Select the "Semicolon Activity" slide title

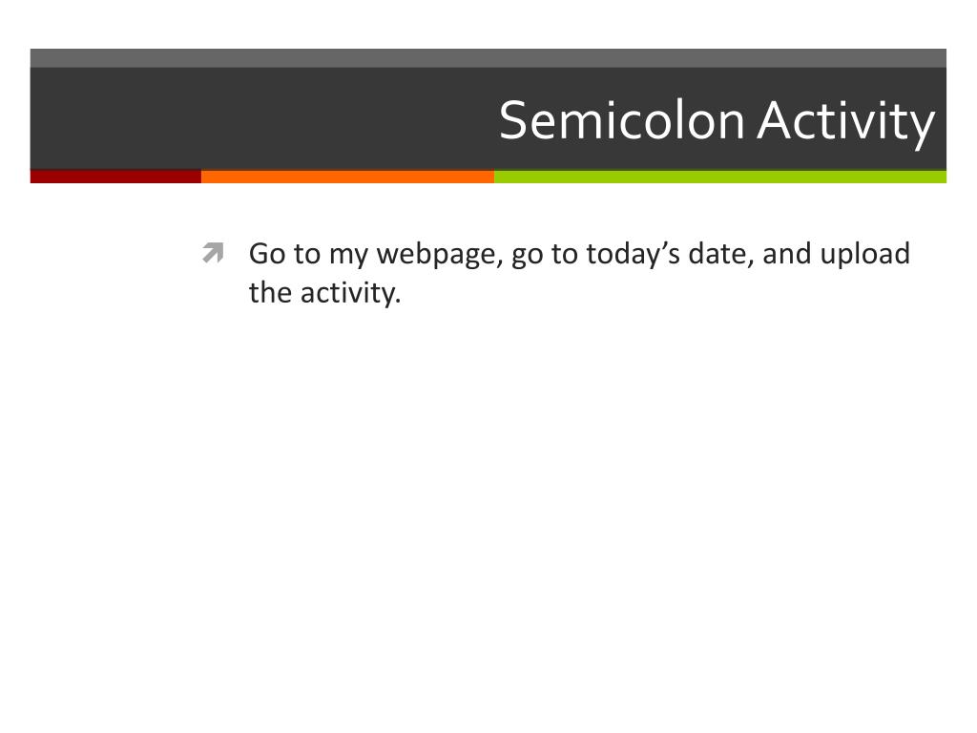coord(717,121)
